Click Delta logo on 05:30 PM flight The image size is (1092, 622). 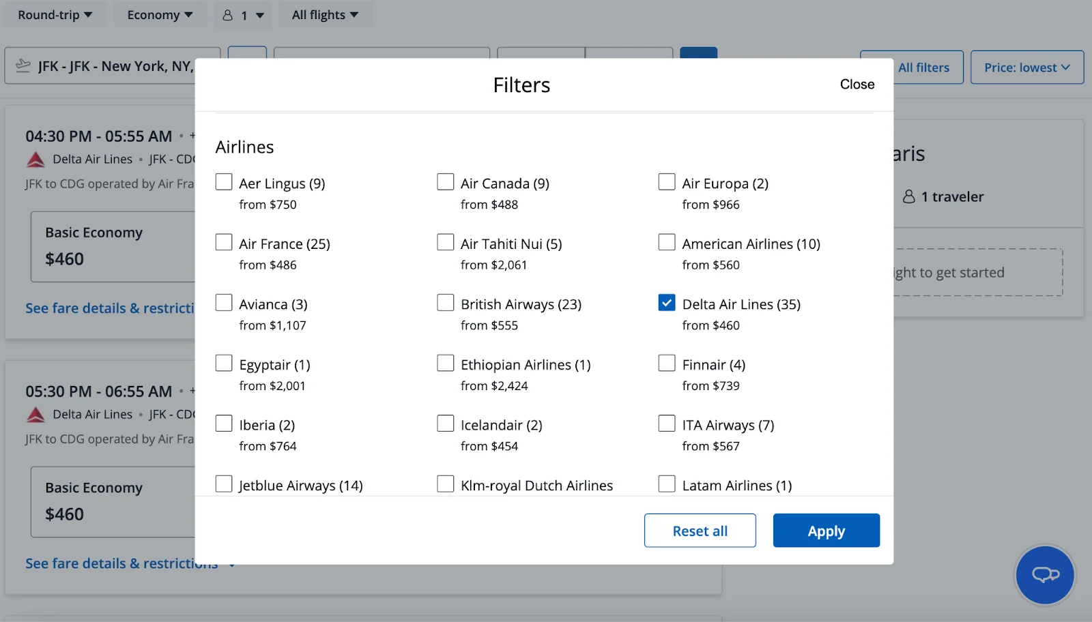pos(35,415)
